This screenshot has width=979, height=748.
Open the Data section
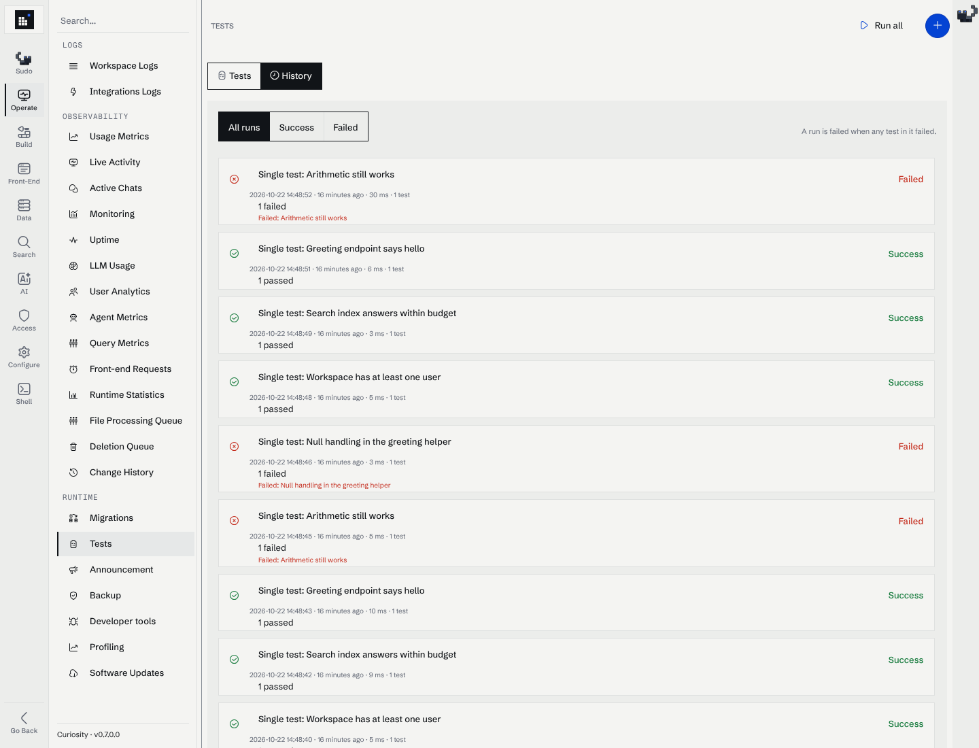point(24,209)
